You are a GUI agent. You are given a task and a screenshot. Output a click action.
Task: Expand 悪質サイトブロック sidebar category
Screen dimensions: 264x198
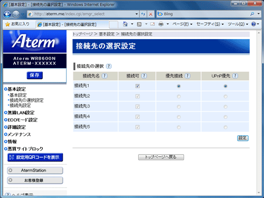(24, 149)
